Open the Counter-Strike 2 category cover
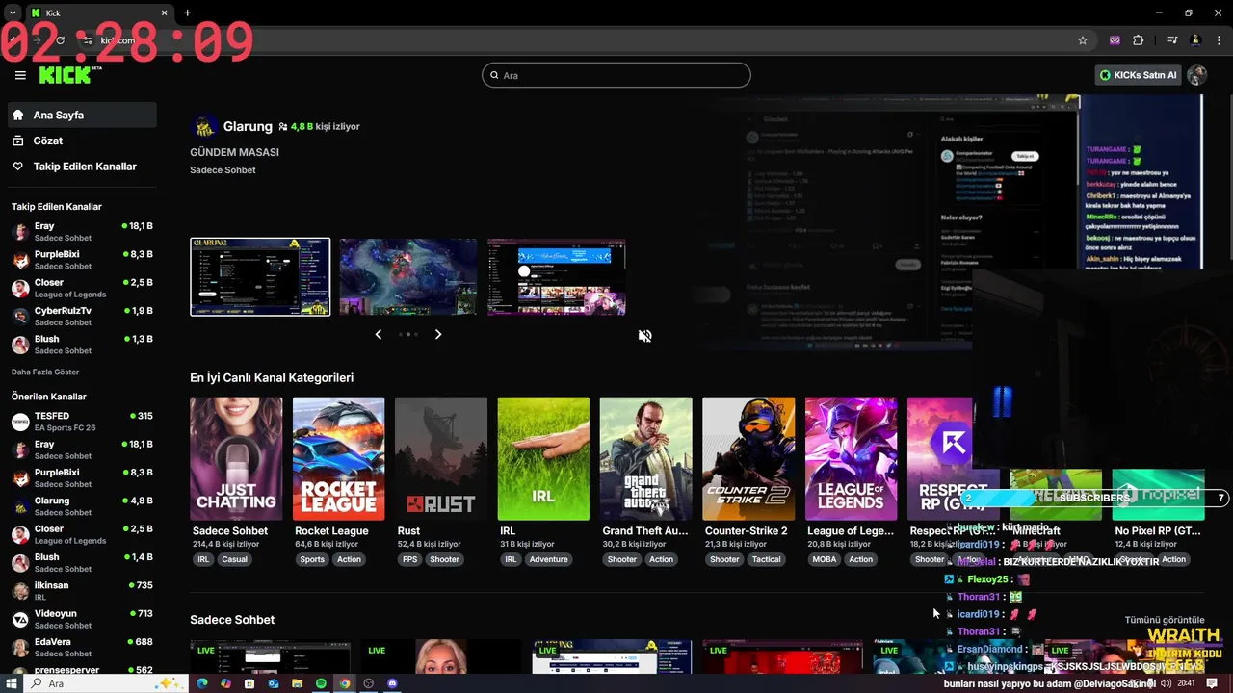Image resolution: width=1233 pixels, height=693 pixels. tap(748, 459)
